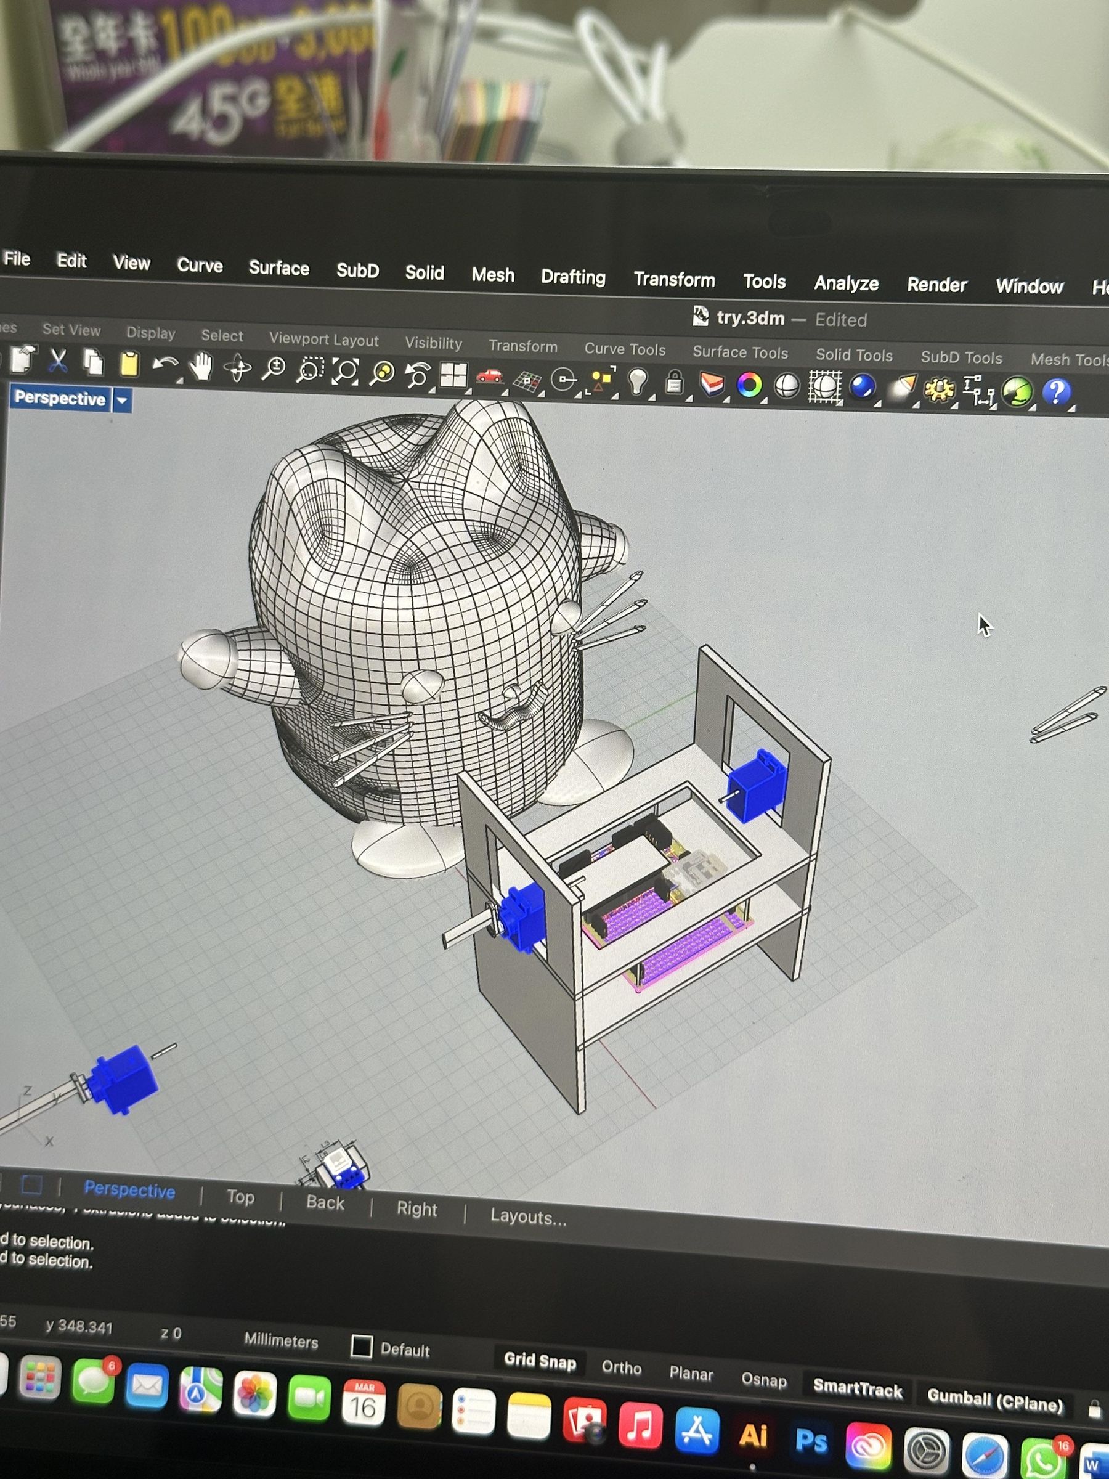The image size is (1109, 1479).
Task: Click the lock icon next to Gumball
Action: [x=1094, y=1409]
